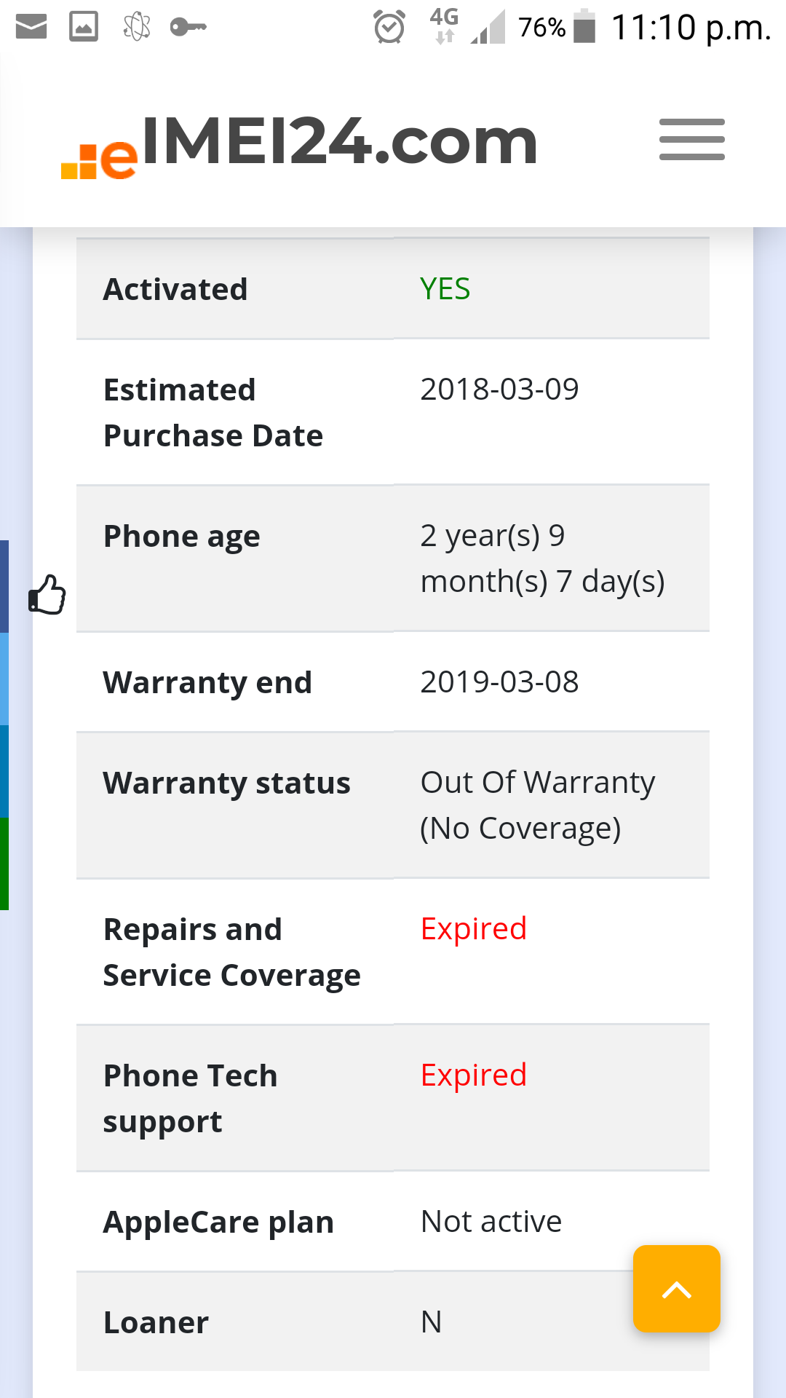The width and height of the screenshot is (786, 1398).
Task: Tap the 4G signal indicator
Action: click(445, 26)
